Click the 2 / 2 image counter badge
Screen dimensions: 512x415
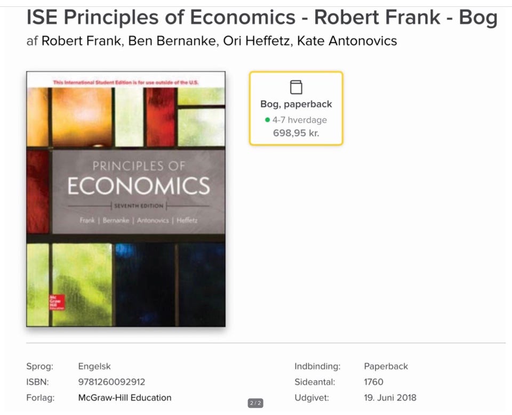pyautogui.click(x=256, y=403)
